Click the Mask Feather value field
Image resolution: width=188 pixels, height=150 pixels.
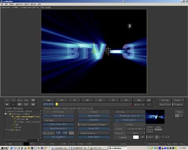pos(58,129)
